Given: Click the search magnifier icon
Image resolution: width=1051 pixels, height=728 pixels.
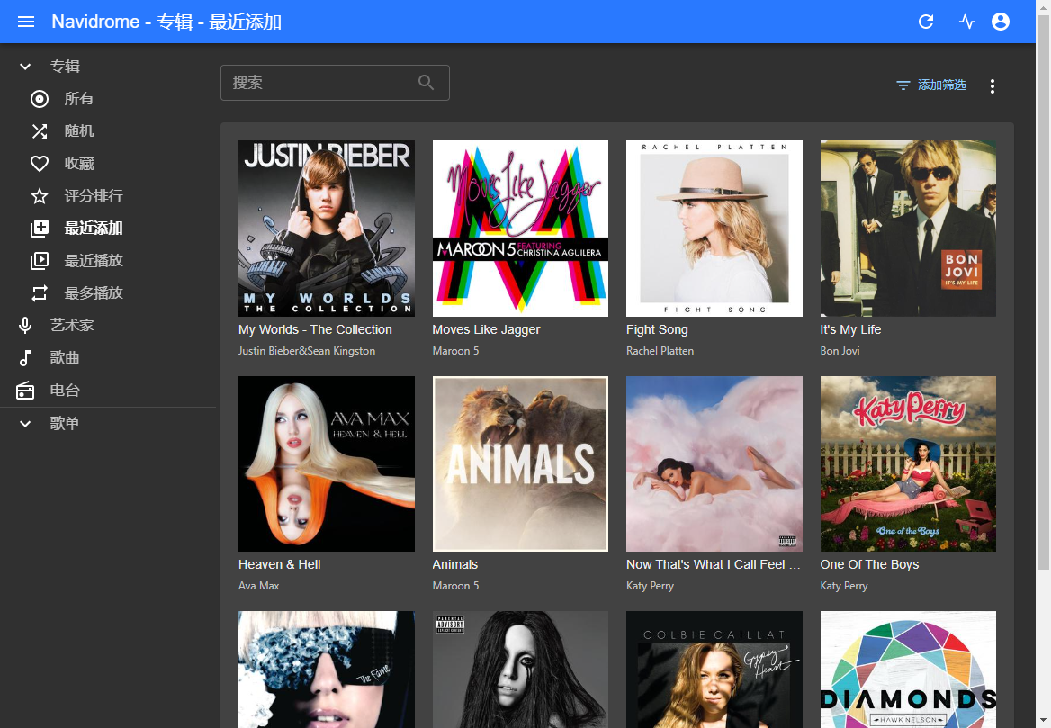Looking at the screenshot, I should 426,83.
